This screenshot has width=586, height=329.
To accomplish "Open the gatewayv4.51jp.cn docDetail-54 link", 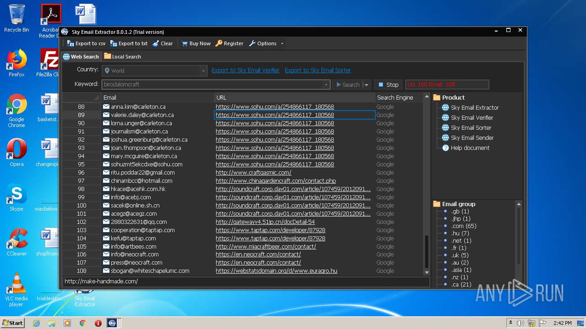I will 265,222.
